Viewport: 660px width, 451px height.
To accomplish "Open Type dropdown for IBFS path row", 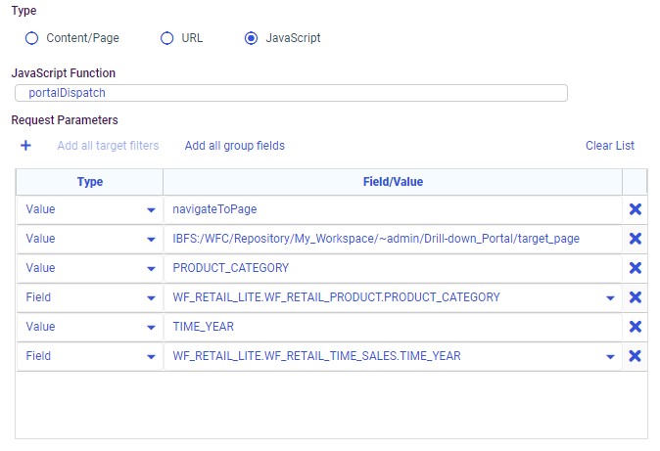I will [x=151, y=240].
